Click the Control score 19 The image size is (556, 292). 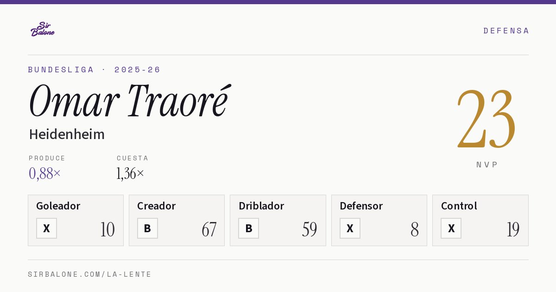pos(513,229)
